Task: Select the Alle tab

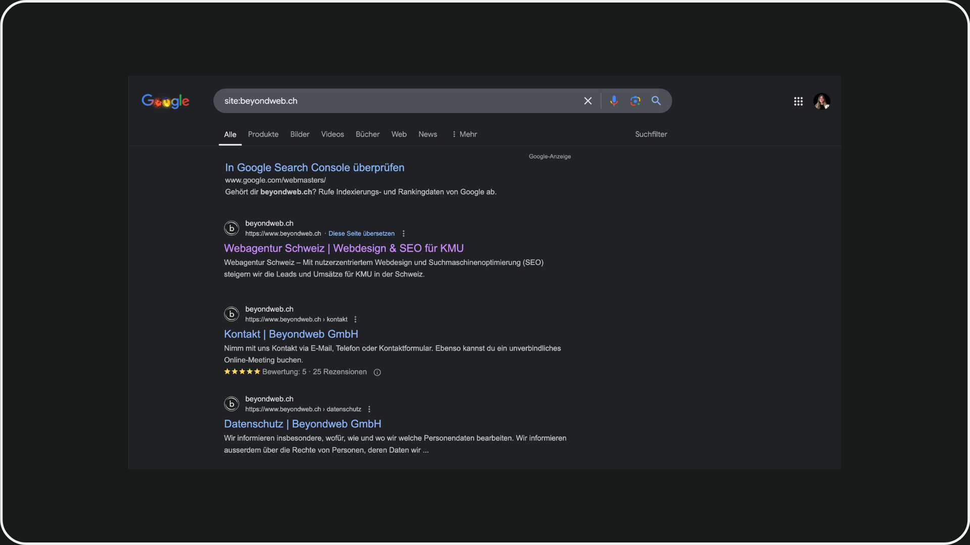Action: tap(230, 134)
